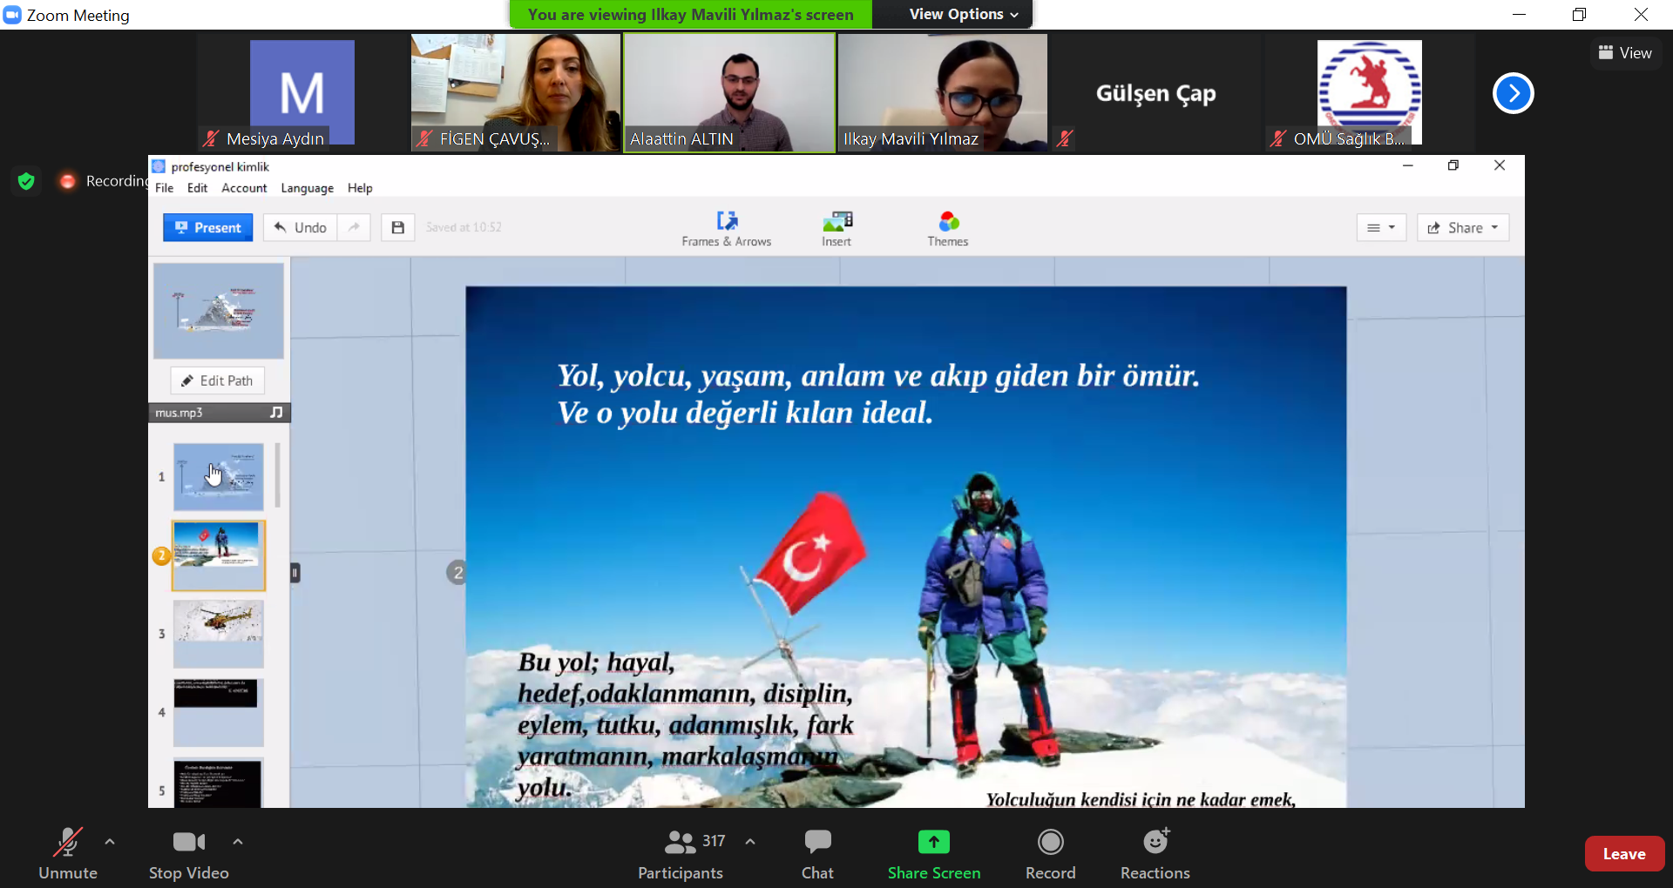Open the Account menu
The height and width of the screenshot is (888, 1673).
point(244,188)
